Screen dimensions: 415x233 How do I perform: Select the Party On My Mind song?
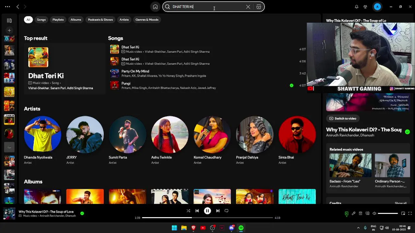208,73
